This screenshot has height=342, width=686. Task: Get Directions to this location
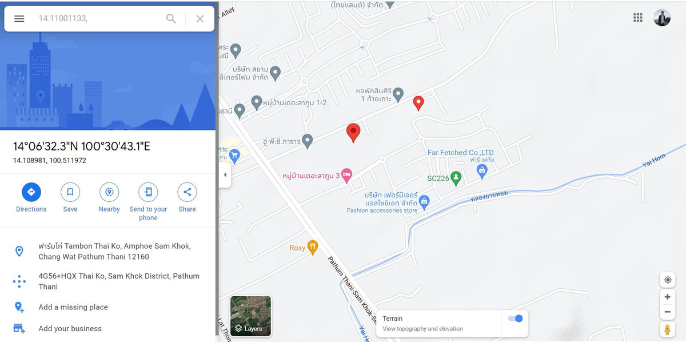coord(31,192)
